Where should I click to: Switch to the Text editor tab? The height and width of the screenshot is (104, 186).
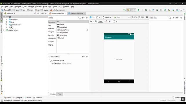(60, 94)
